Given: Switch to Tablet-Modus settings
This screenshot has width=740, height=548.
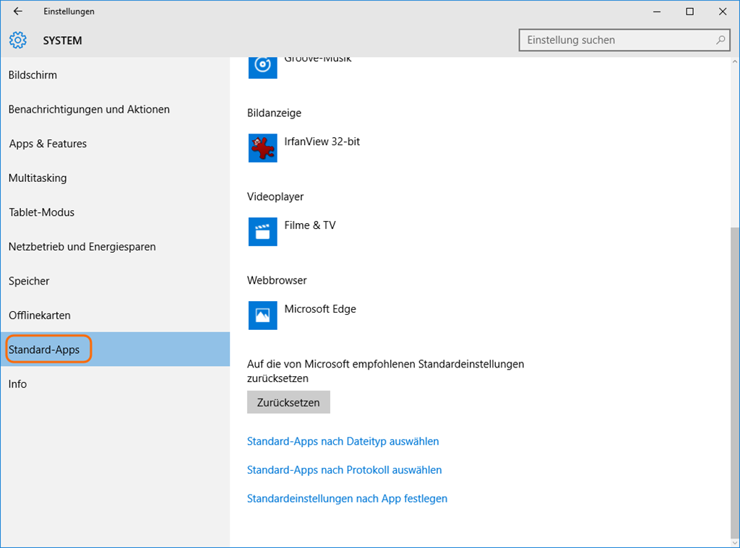Looking at the screenshot, I should click(41, 212).
